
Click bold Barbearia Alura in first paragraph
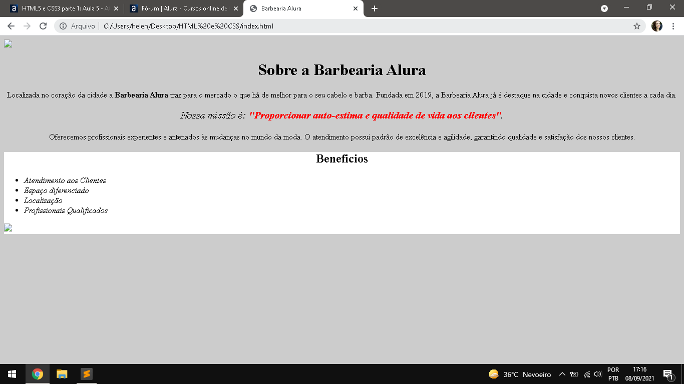tap(141, 95)
